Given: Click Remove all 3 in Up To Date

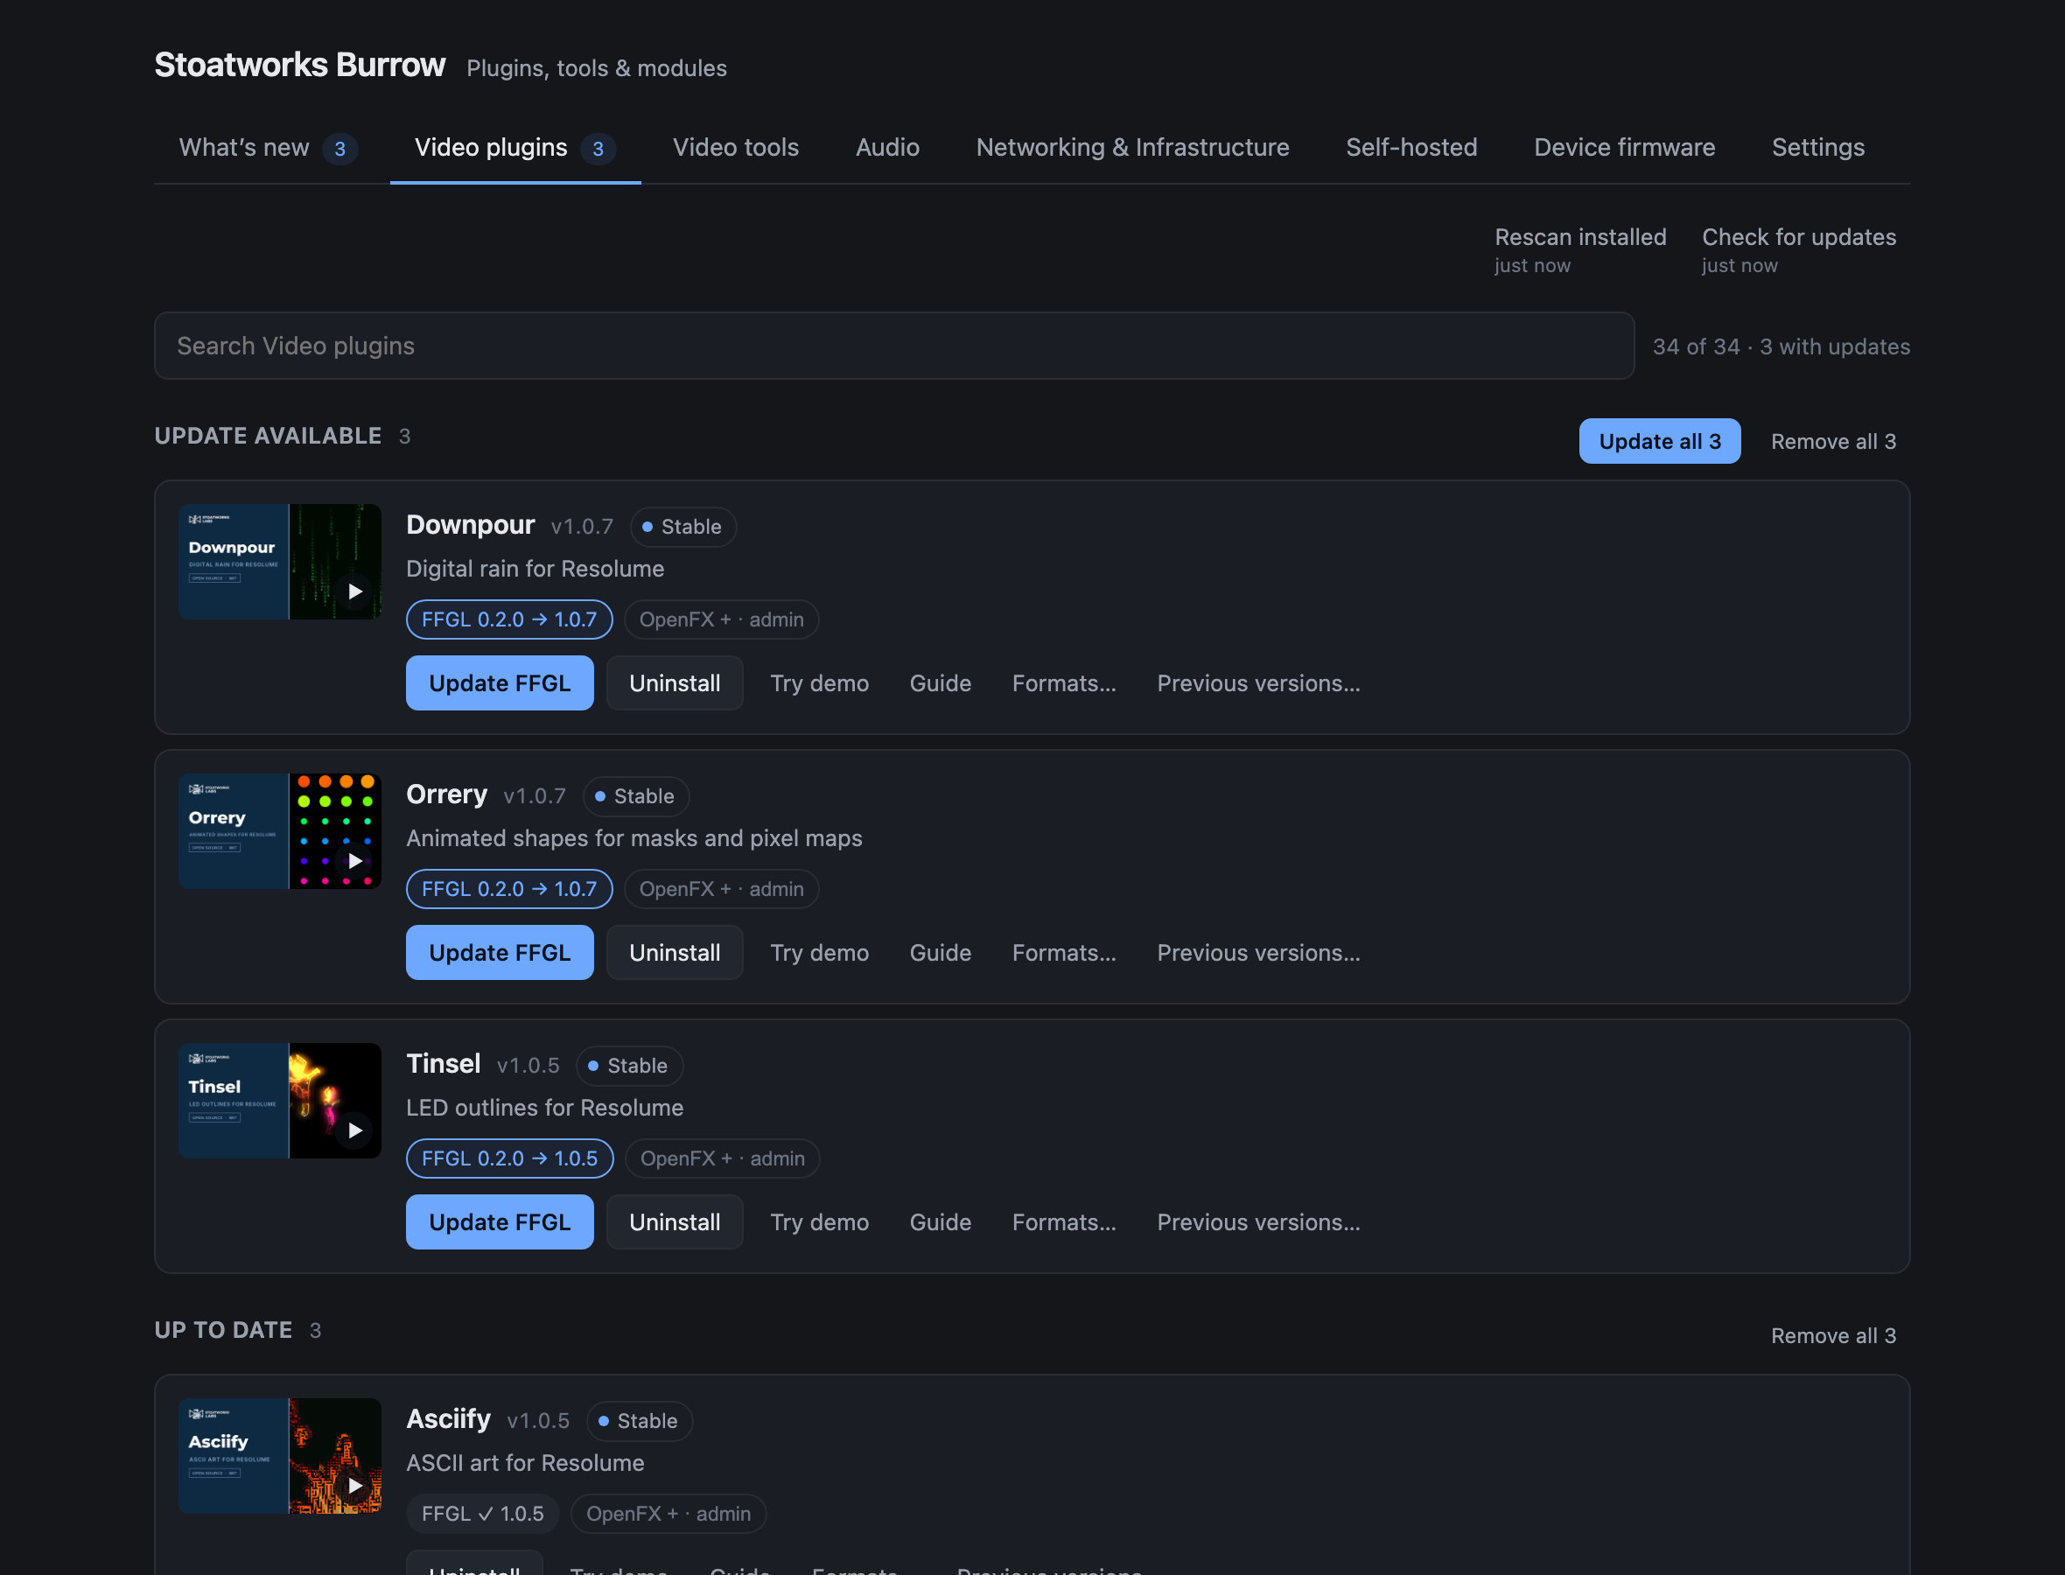Looking at the screenshot, I should [x=1833, y=1336].
